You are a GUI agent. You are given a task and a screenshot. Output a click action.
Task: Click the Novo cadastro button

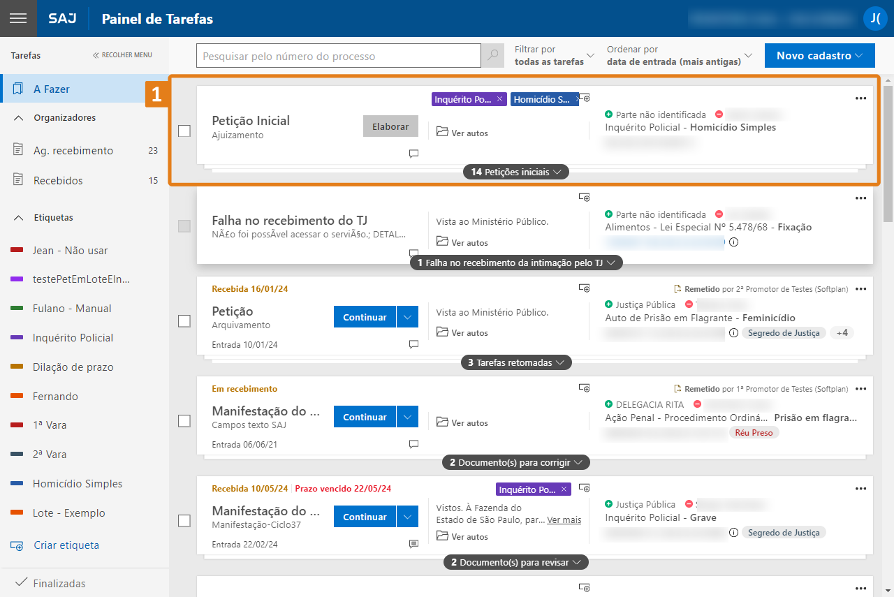pos(819,56)
